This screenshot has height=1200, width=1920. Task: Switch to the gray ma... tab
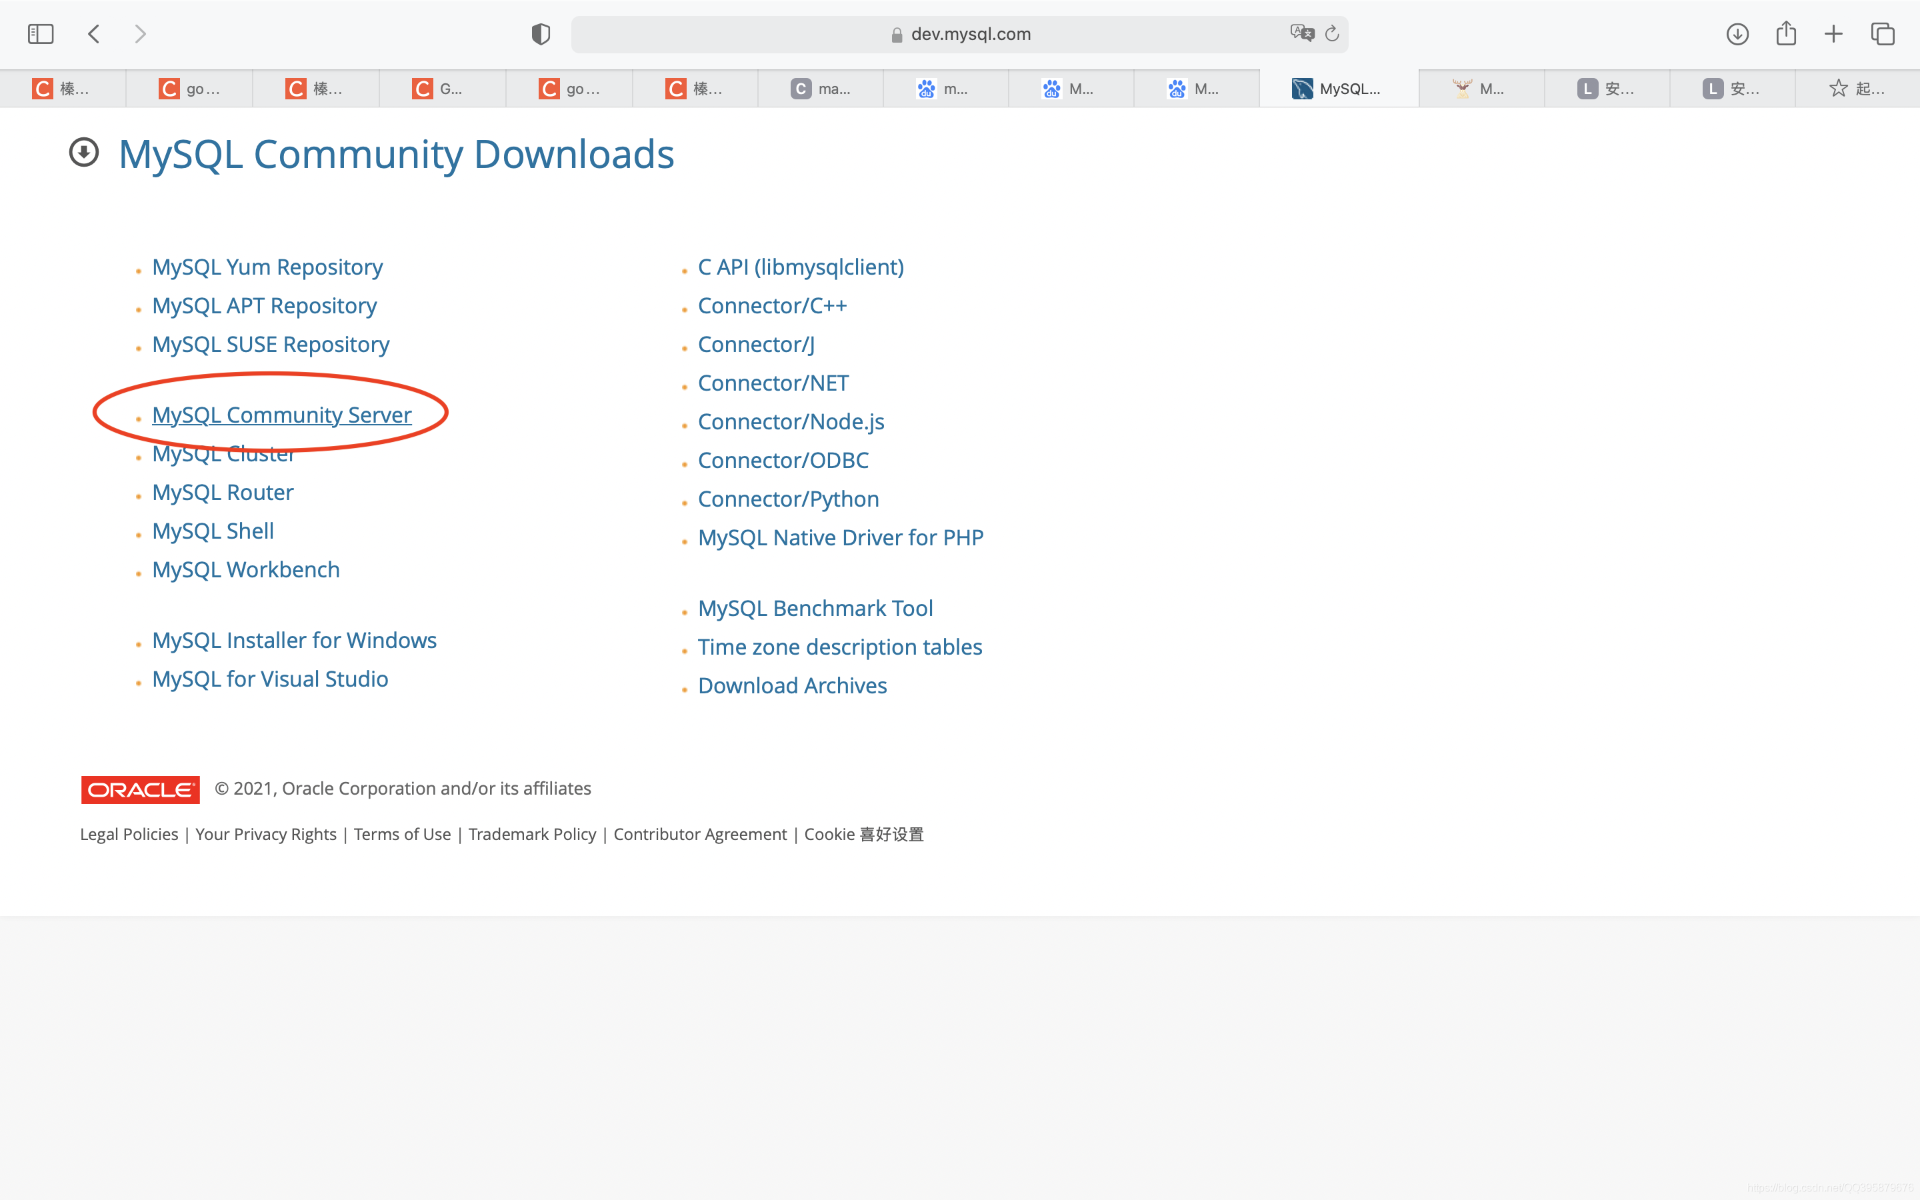point(821,89)
